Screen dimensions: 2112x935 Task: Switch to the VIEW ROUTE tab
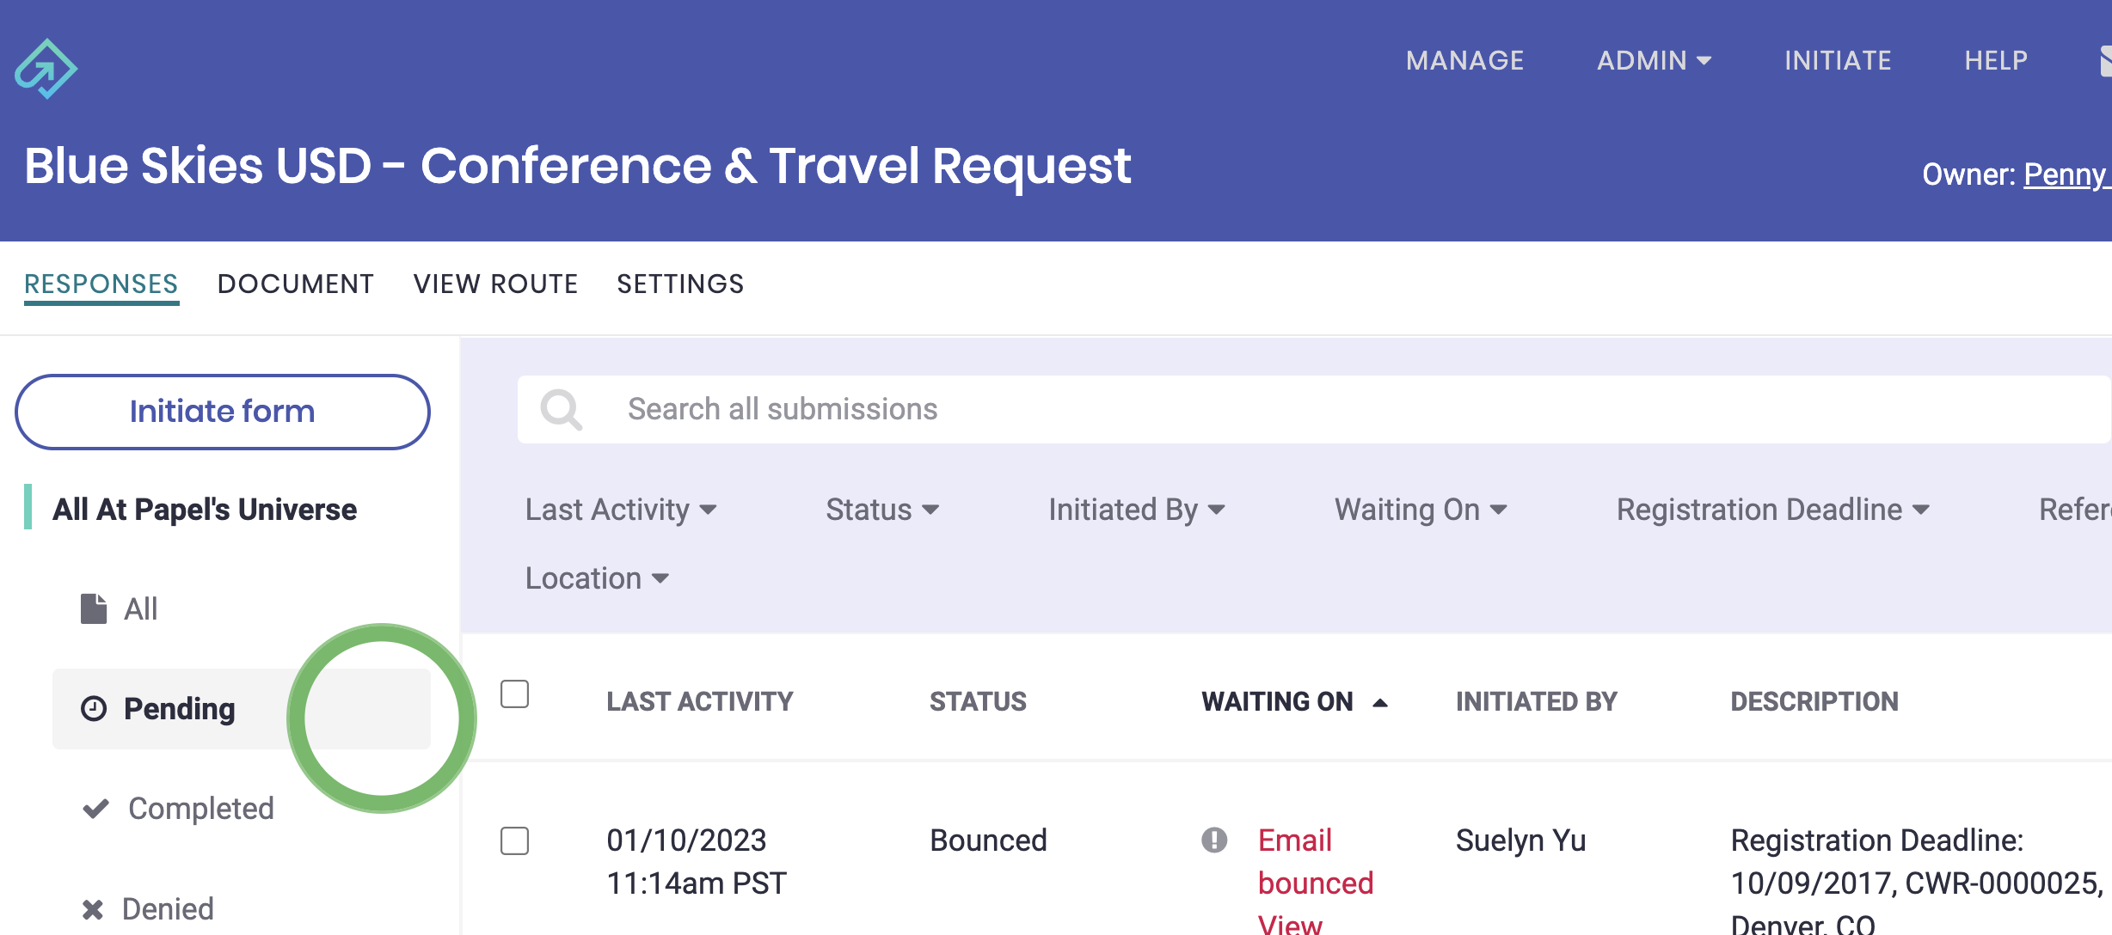pos(495,284)
